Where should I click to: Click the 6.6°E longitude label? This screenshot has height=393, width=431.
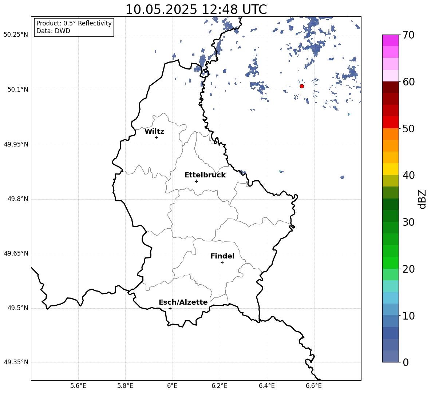tap(314, 386)
